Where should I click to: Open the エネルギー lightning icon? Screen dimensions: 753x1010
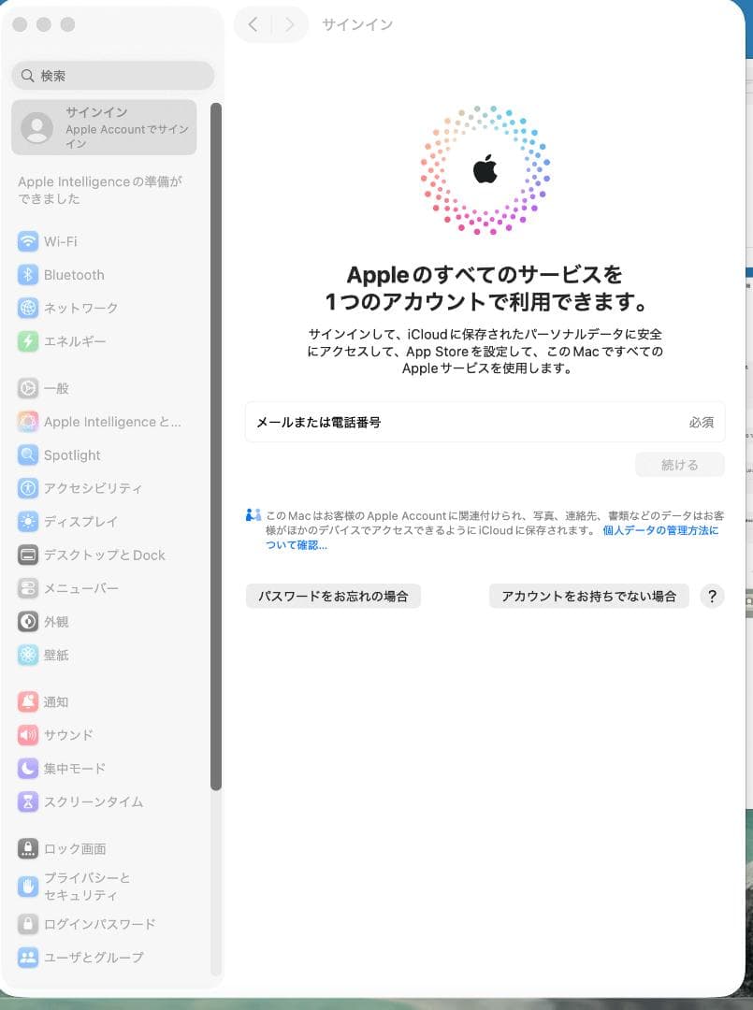[28, 341]
